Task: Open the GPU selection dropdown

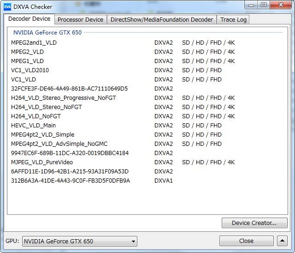Action: pos(80,241)
